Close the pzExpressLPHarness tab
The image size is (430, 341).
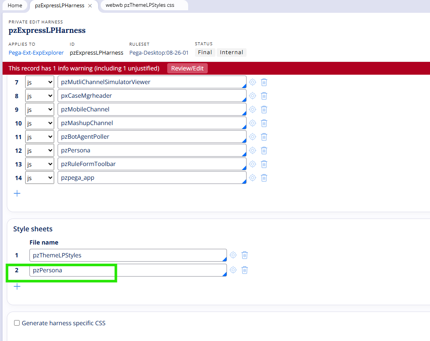click(x=90, y=6)
